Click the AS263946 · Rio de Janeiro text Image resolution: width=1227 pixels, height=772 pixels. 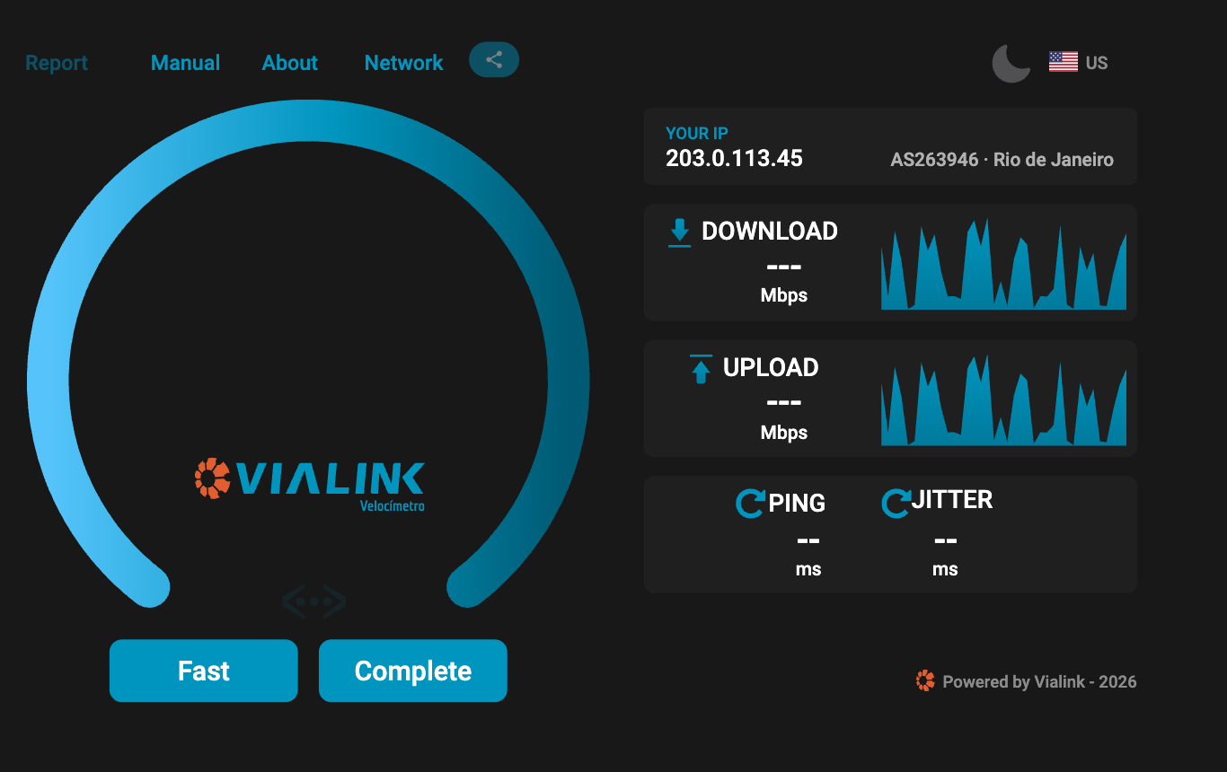coord(1002,160)
